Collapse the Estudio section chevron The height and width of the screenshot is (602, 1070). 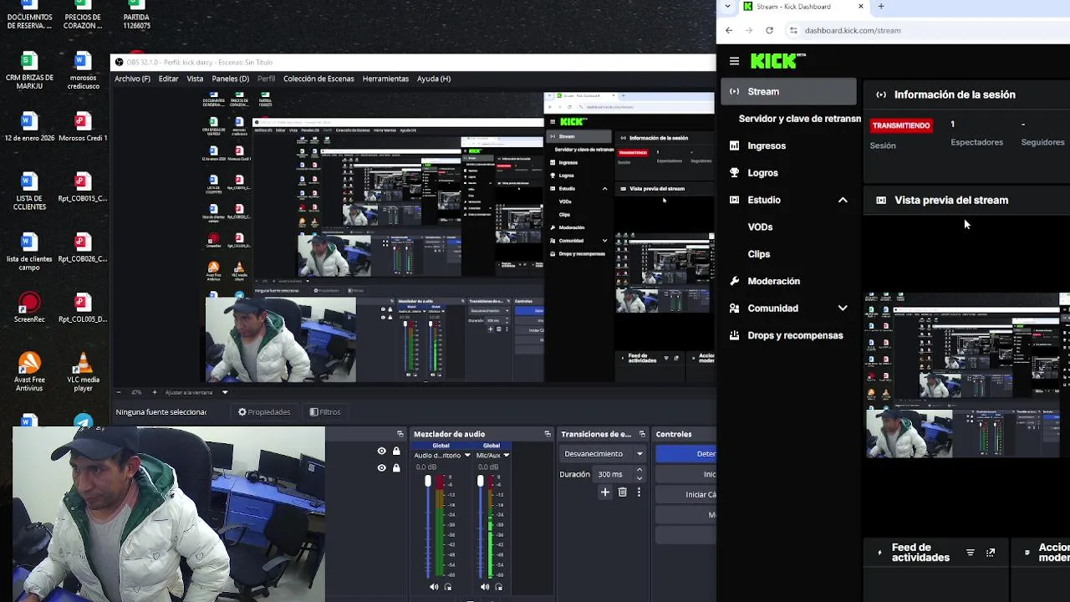point(843,200)
